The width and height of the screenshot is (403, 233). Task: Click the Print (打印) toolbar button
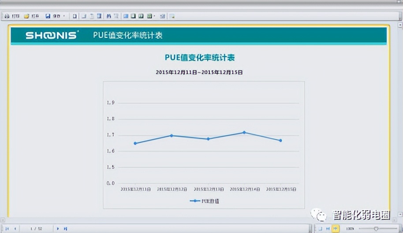[12, 16]
